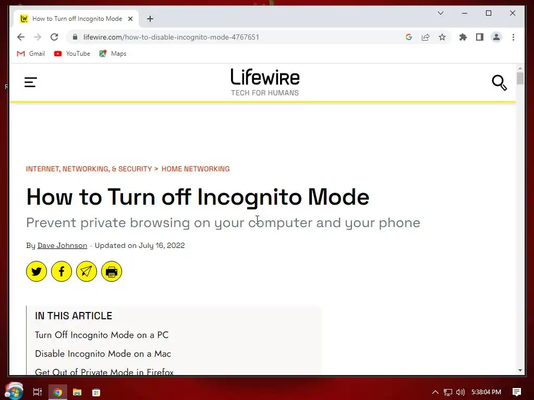This screenshot has height=400, width=534.
Task: Print the article with printer icon
Action: (x=112, y=271)
